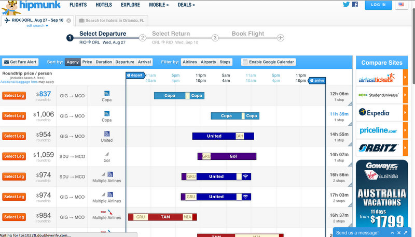Screen dimensions: 415x237
Task: Sort flights by Departure
Action: (125, 62)
